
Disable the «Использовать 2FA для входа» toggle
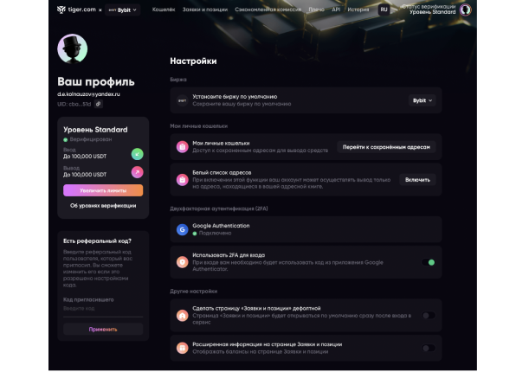[429, 261]
